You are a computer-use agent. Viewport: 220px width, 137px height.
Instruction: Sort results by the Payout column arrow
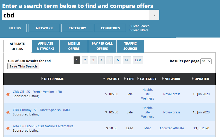pos(104,79)
